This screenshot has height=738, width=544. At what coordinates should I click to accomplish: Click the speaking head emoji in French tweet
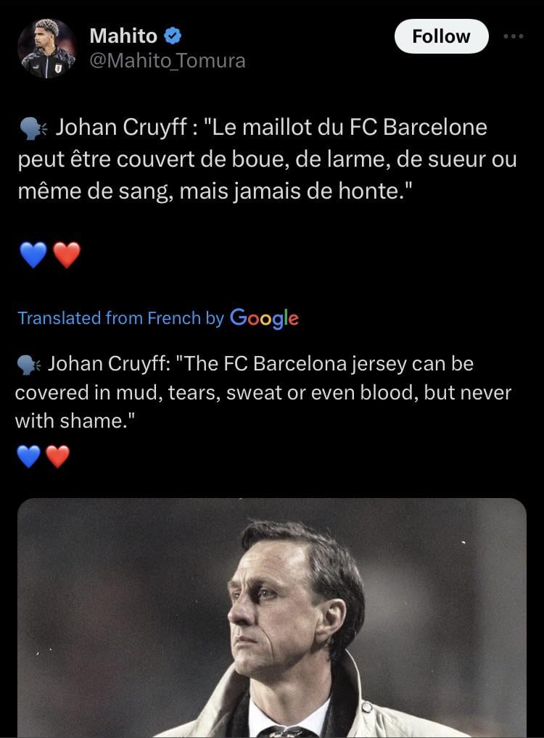point(33,129)
